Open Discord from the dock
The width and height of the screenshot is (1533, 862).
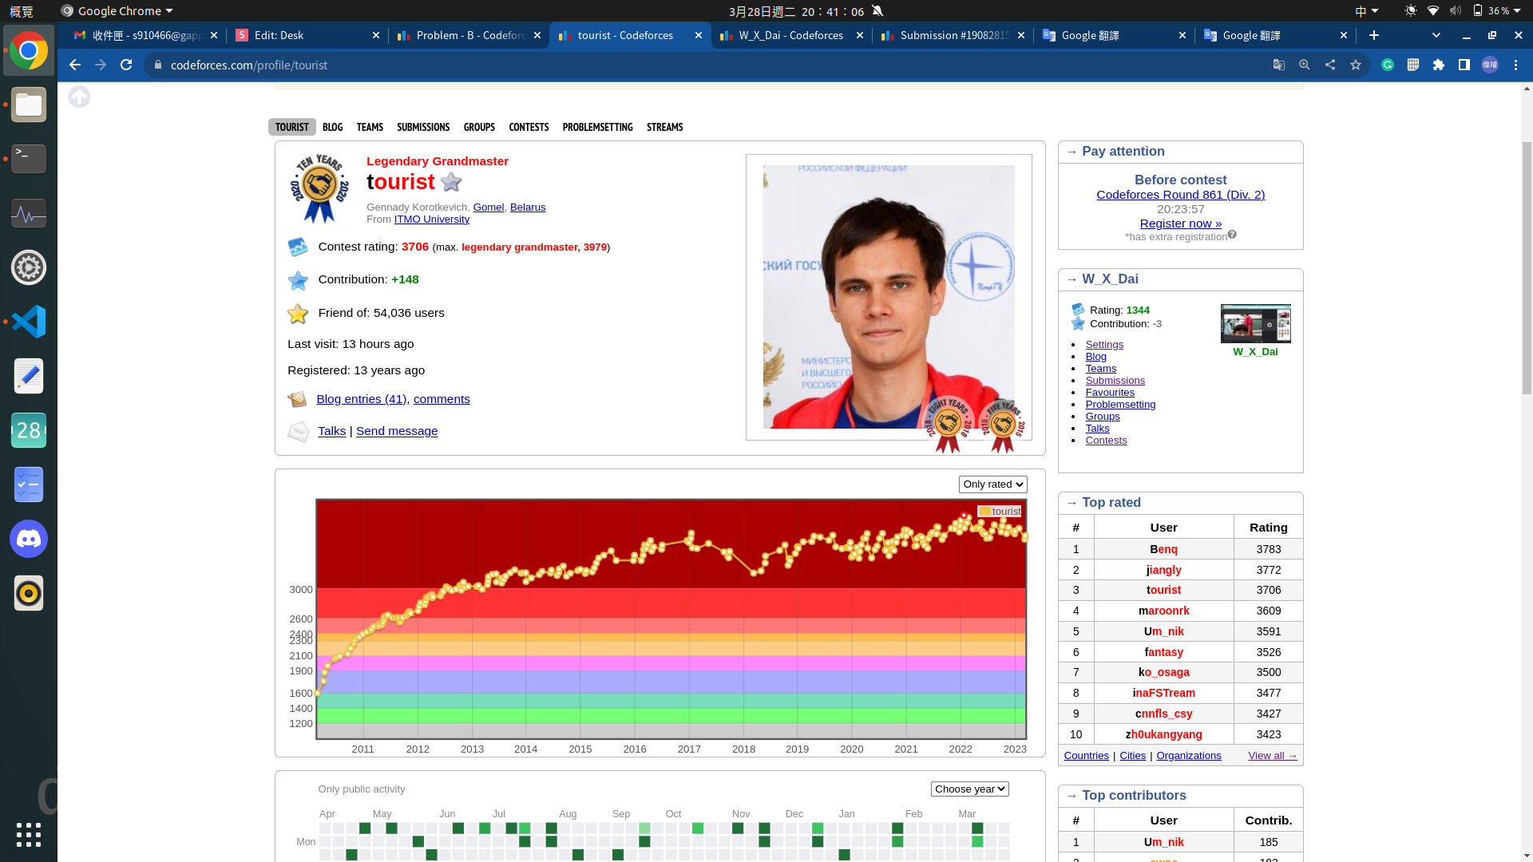tap(29, 540)
